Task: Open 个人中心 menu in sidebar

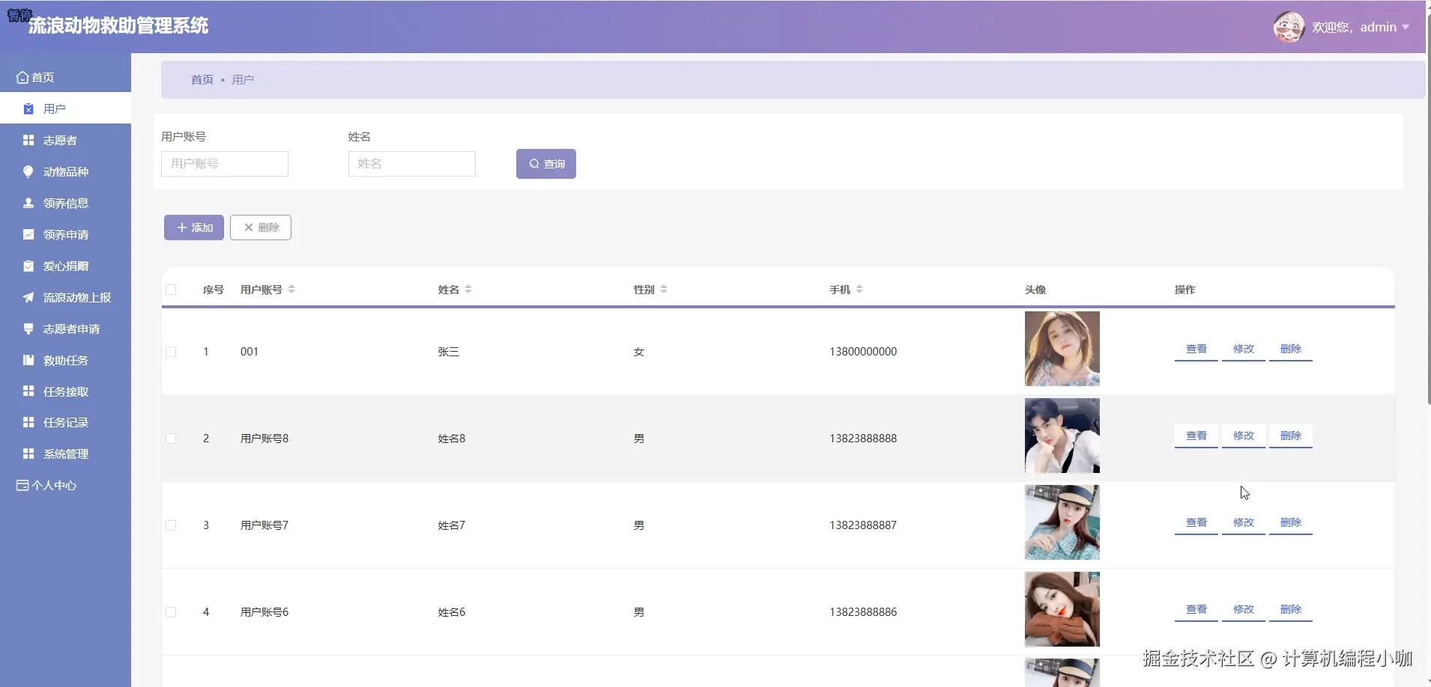Action: (x=65, y=486)
